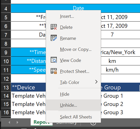Select row 8 header

coord(6,44)
